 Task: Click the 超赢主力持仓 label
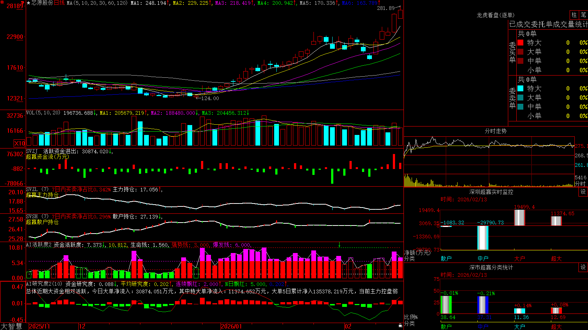pos(42,195)
